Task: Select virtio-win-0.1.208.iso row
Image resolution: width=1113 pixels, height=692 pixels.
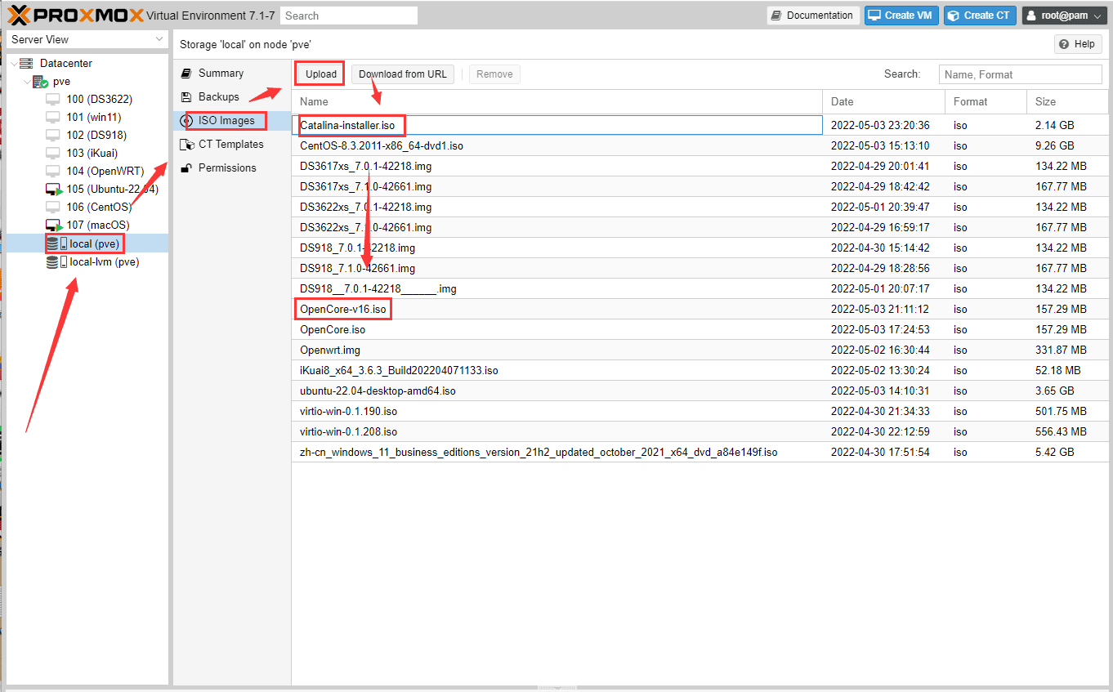Action: pos(700,431)
